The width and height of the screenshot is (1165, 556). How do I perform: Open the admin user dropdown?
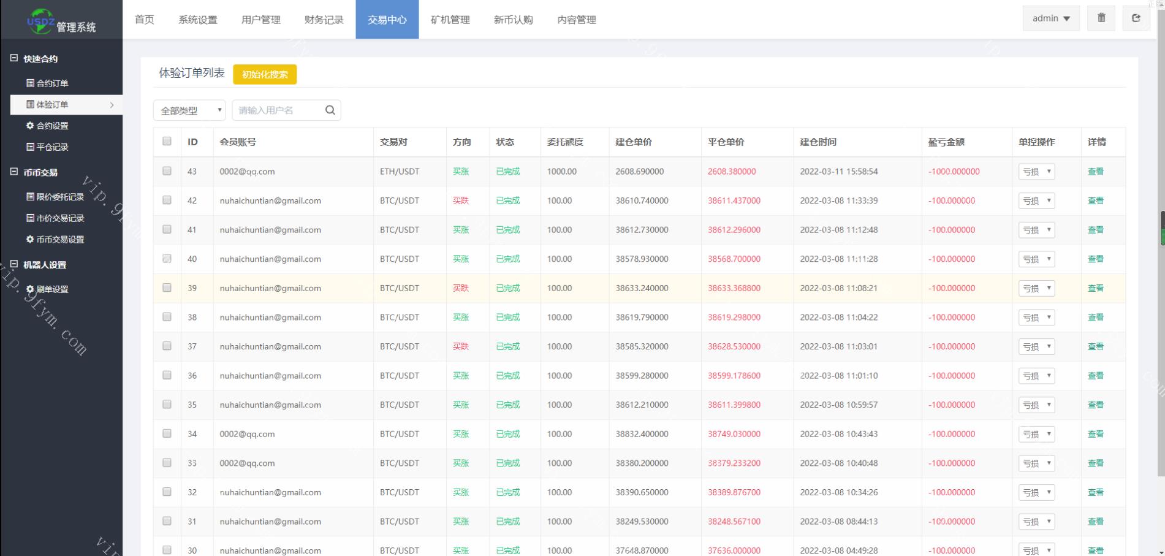(x=1050, y=18)
